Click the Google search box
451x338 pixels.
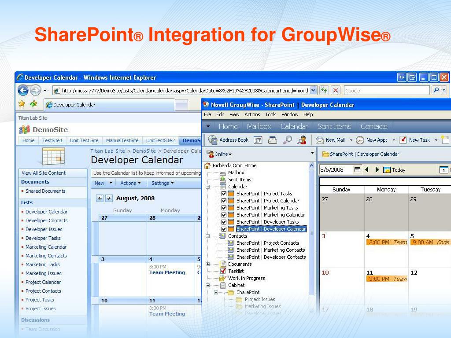387,91
